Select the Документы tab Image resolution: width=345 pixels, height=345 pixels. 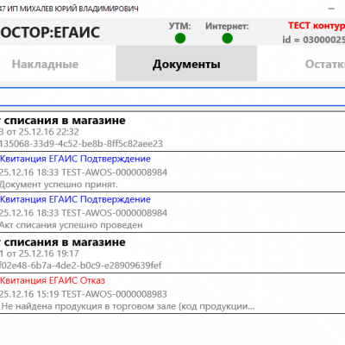tap(186, 64)
